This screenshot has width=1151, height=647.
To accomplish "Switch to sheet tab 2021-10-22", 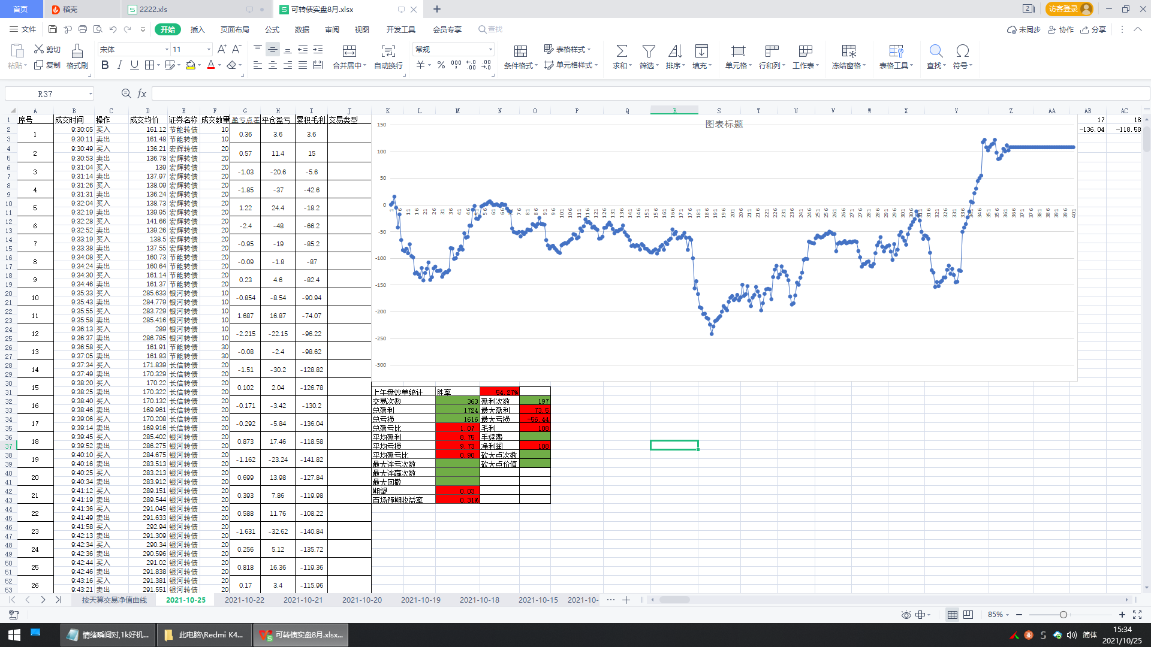I will pos(244,600).
